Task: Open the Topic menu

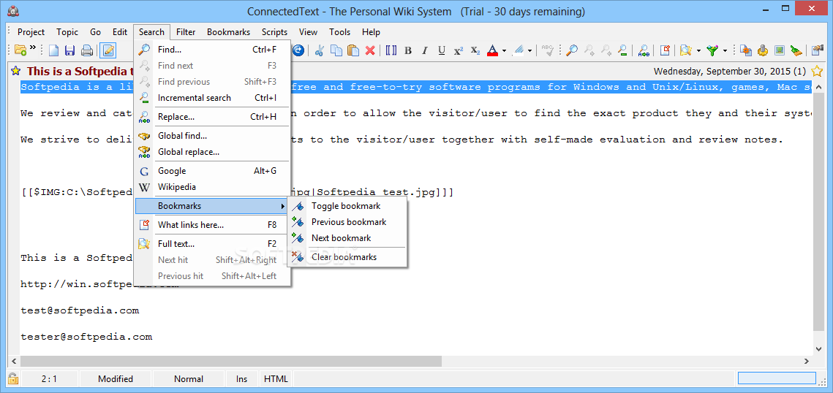Action: click(x=67, y=32)
